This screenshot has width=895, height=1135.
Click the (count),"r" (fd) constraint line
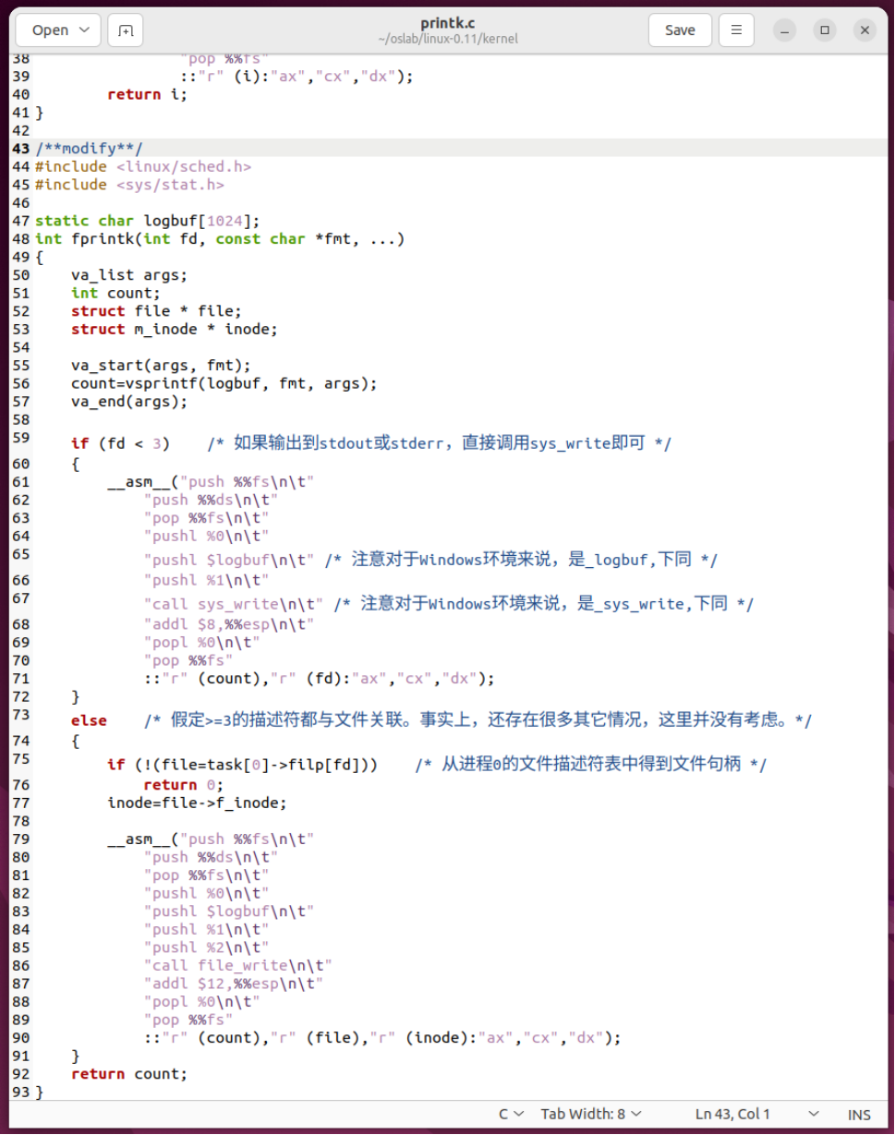click(320, 679)
